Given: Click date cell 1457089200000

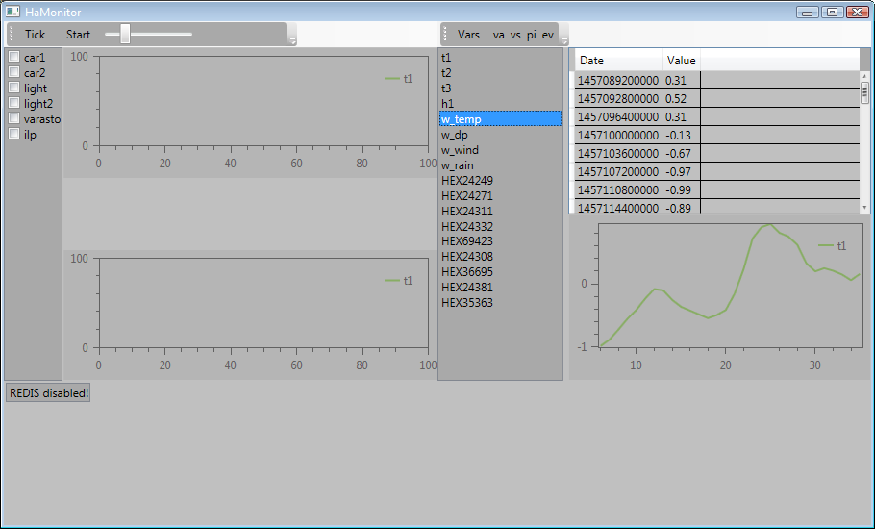Looking at the screenshot, I should coord(618,81).
